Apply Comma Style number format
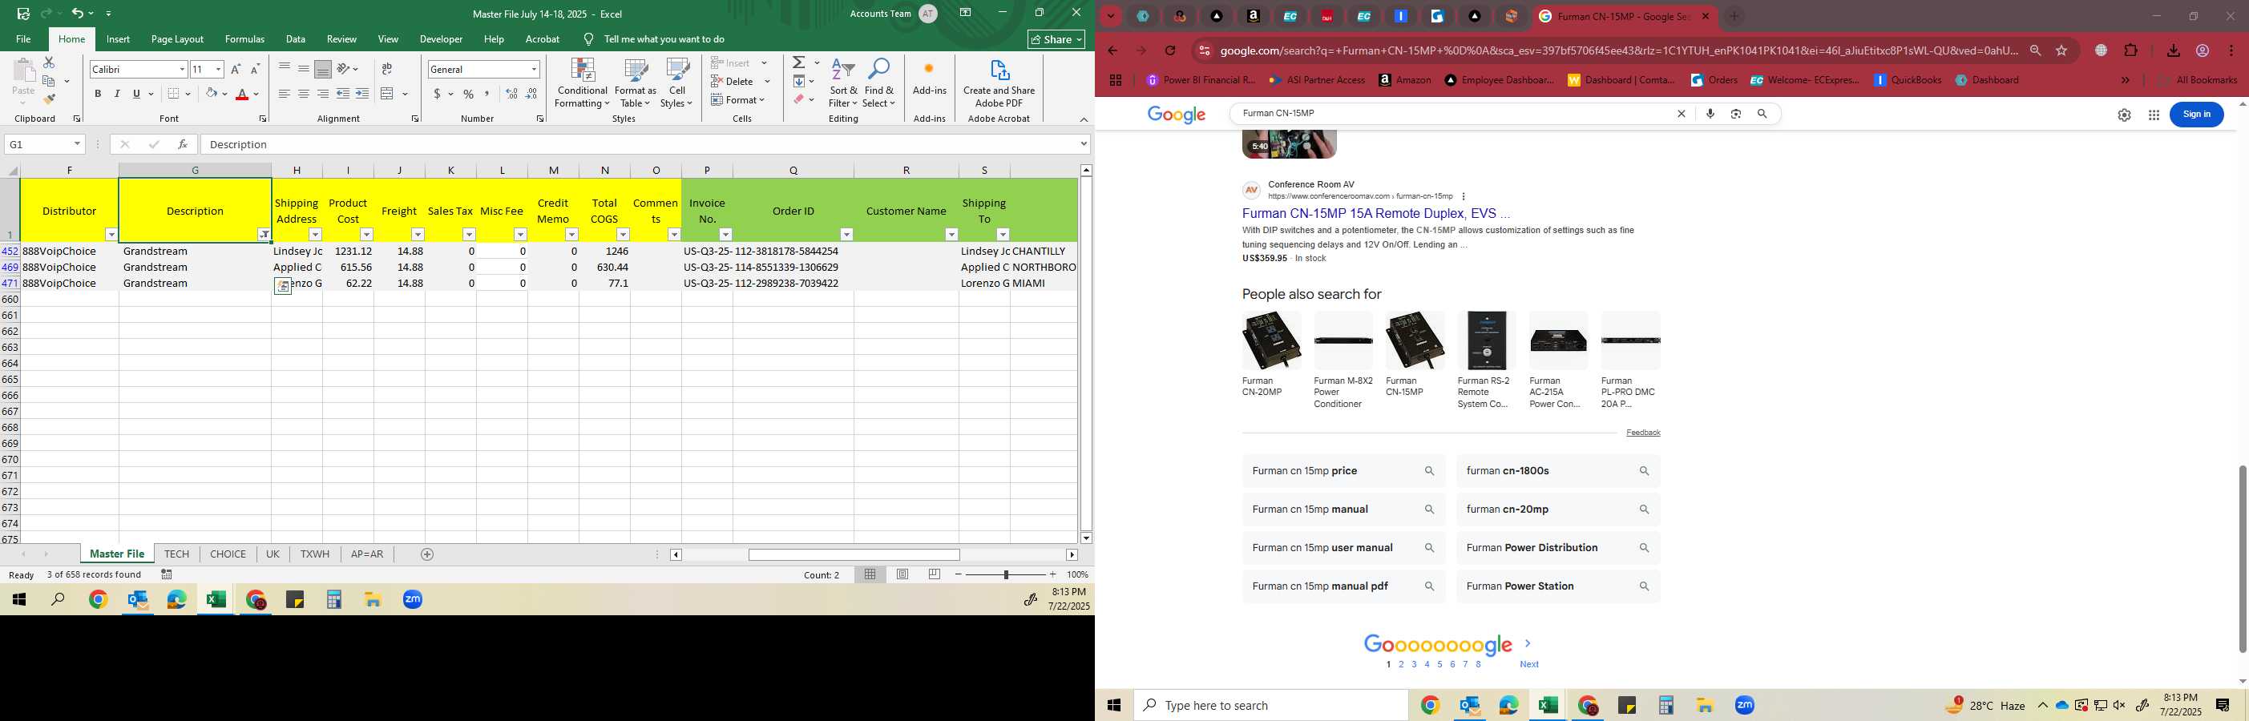 point(488,94)
